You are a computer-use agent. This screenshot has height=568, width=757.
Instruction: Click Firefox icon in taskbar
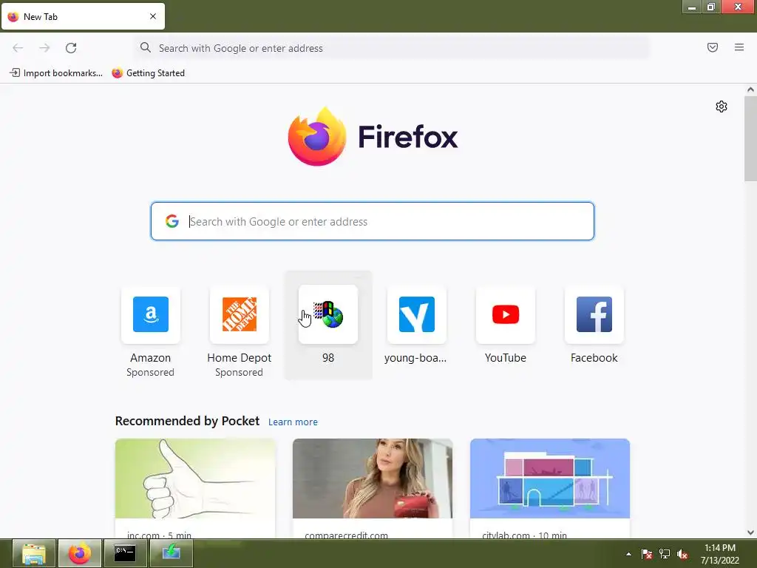pos(80,553)
